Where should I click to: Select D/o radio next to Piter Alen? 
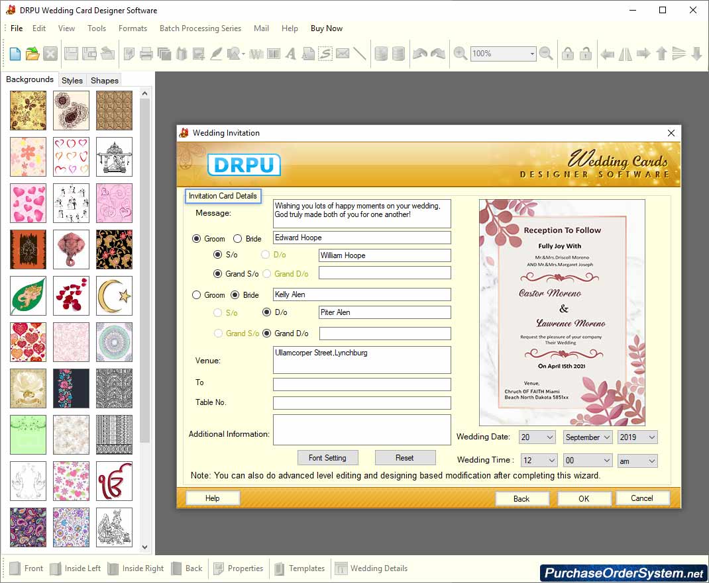point(267,312)
